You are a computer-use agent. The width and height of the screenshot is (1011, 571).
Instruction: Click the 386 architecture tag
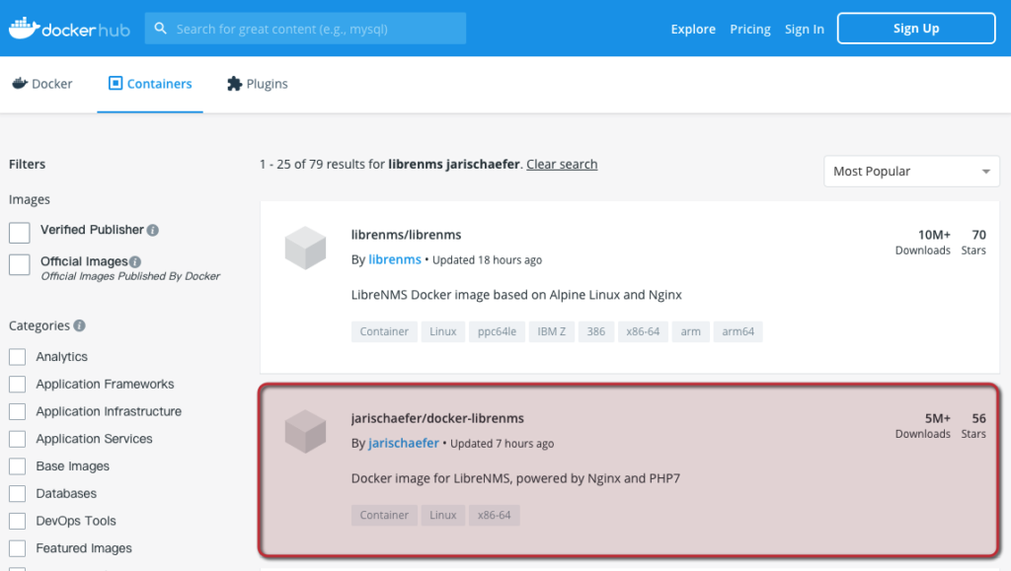(x=596, y=331)
